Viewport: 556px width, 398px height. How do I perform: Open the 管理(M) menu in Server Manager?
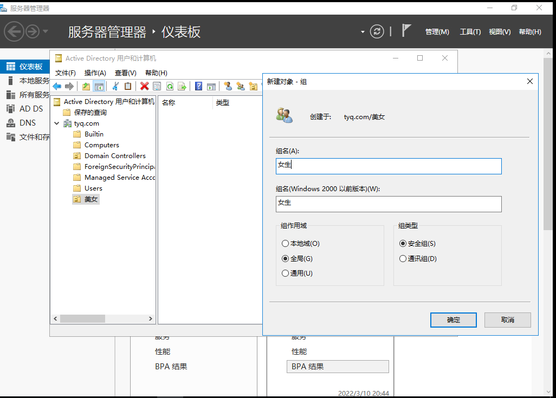[437, 32]
